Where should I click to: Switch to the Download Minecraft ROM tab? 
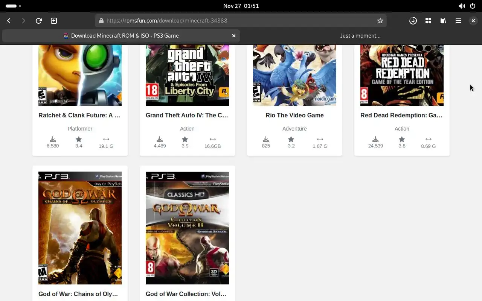121,36
